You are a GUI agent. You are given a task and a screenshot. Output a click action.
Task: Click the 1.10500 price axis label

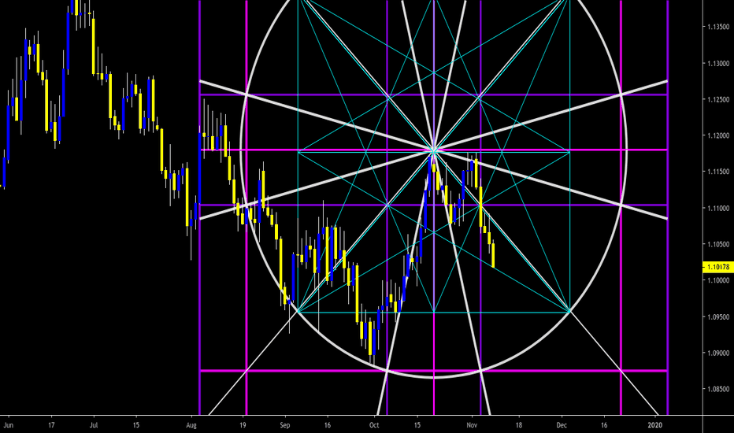click(718, 244)
